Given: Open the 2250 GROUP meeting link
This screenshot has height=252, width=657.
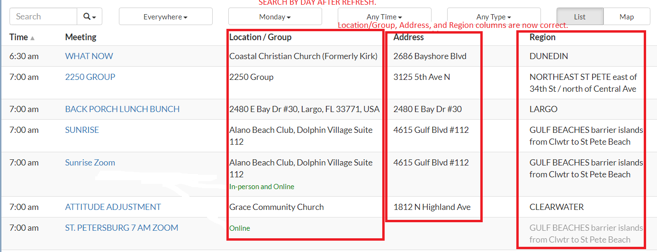Looking at the screenshot, I should [x=90, y=77].
